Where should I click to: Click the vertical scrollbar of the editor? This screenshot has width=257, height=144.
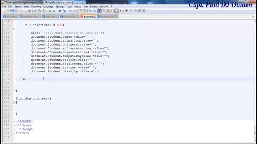[255, 82]
